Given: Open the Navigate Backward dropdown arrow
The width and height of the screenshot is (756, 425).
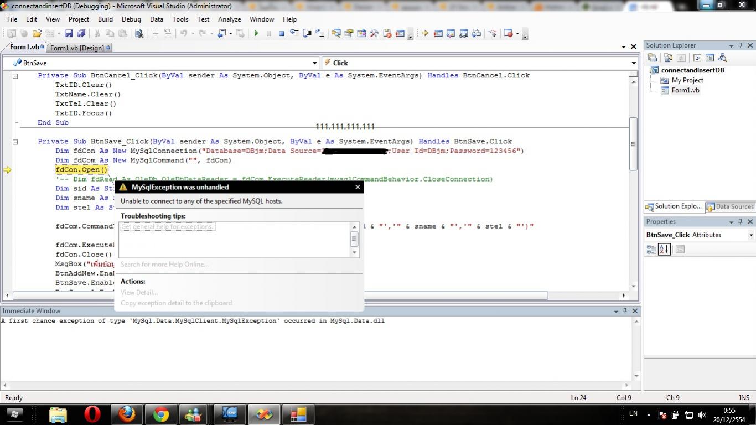Looking at the screenshot, I should [x=232, y=33].
